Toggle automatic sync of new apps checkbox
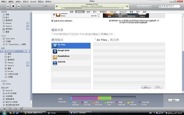Screen dimensions: 184x115 point(52,21)
